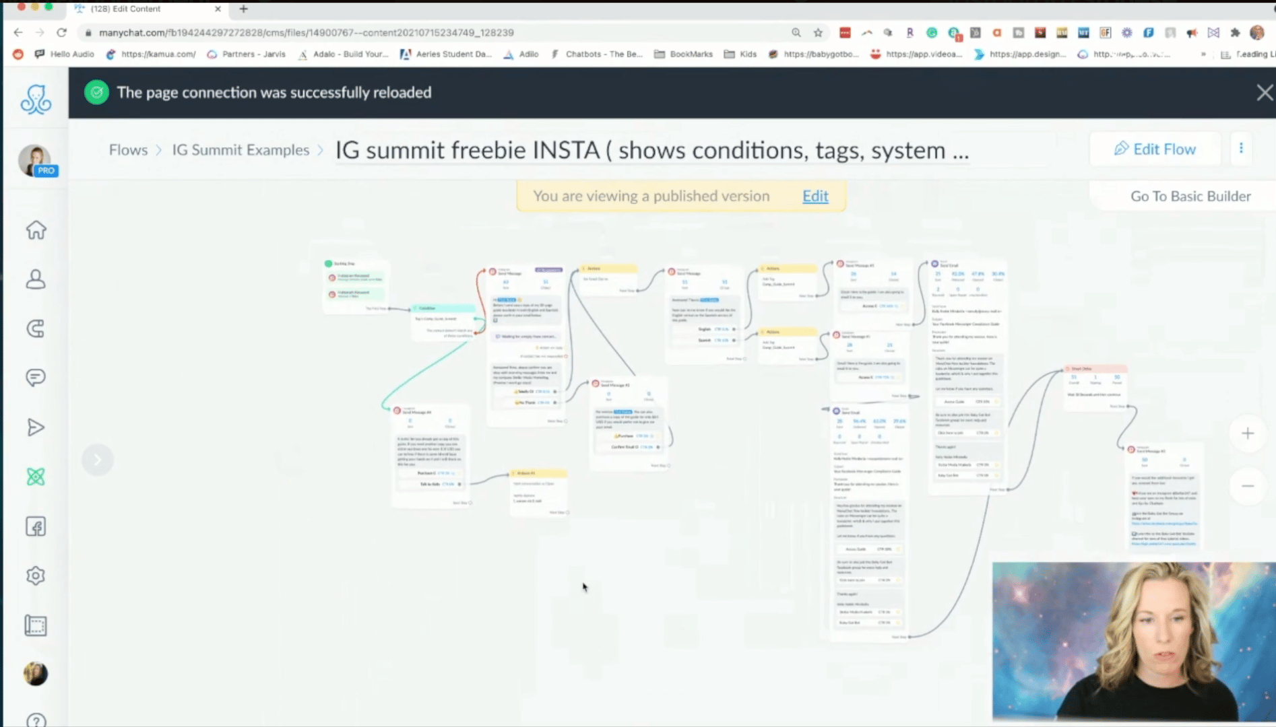The height and width of the screenshot is (727, 1276).
Task: Open the Adilo bookmark
Action: click(521, 54)
